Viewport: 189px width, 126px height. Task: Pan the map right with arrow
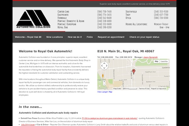[107, 66]
